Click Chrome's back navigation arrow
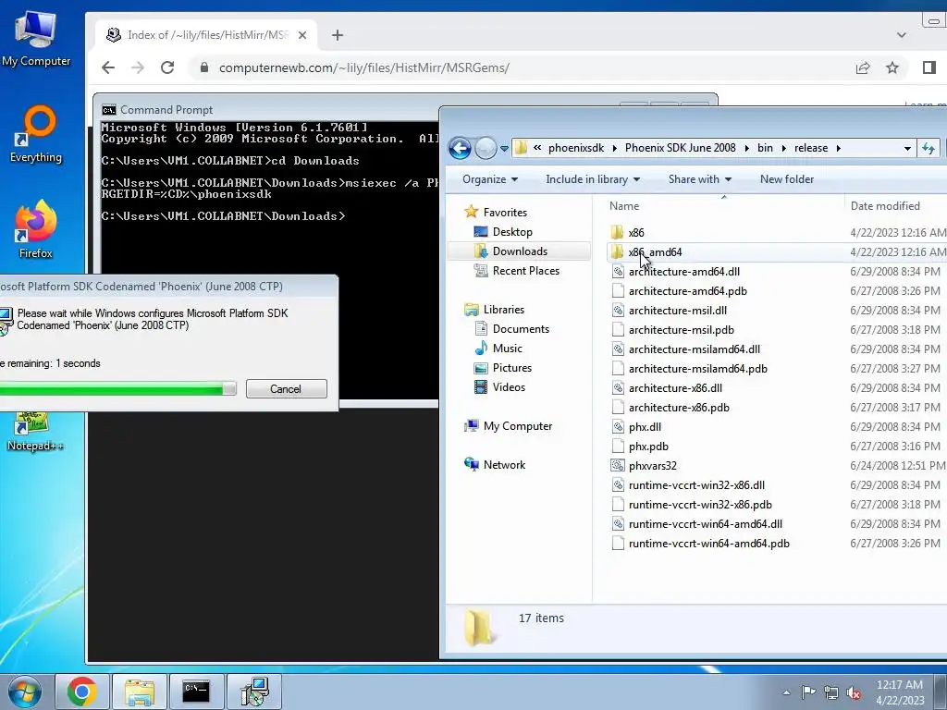Viewport: 947px width, 710px height. pos(108,67)
